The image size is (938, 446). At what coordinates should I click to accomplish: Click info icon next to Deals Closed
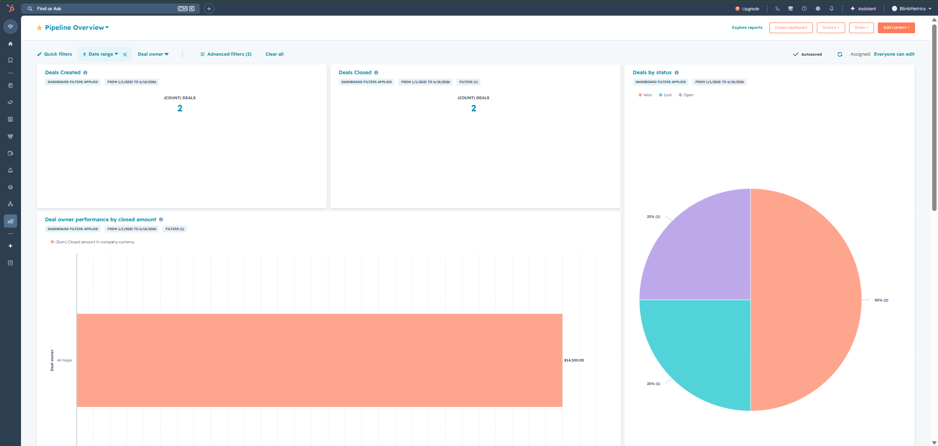coord(376,73)
